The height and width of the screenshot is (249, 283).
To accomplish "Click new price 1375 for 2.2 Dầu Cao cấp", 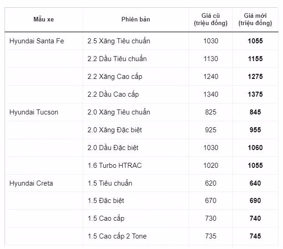I will click(255, 94).
